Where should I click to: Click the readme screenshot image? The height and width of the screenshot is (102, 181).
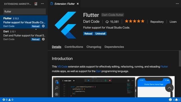tap(113, 87)
